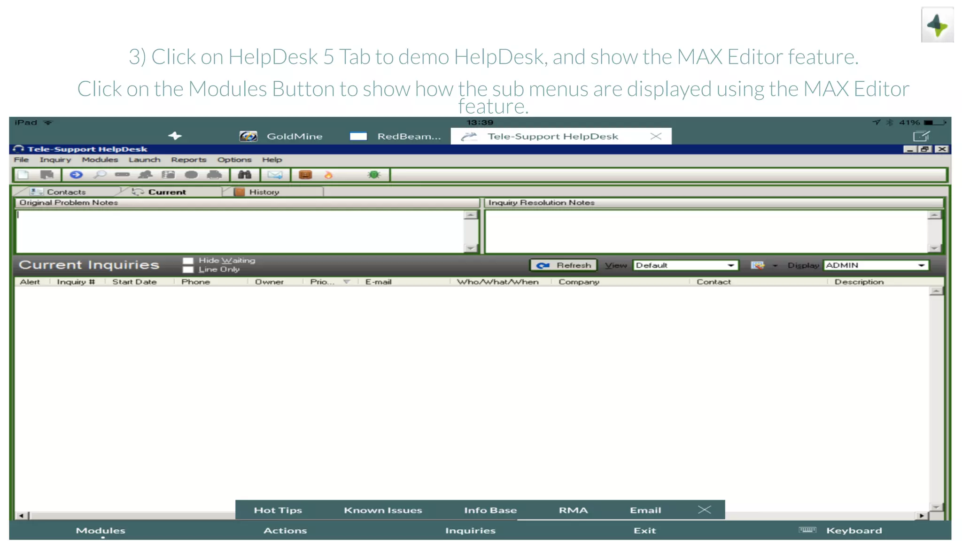Switch to the GoldMine app tab
962x541 pixels.
click(x=281, y=136)
